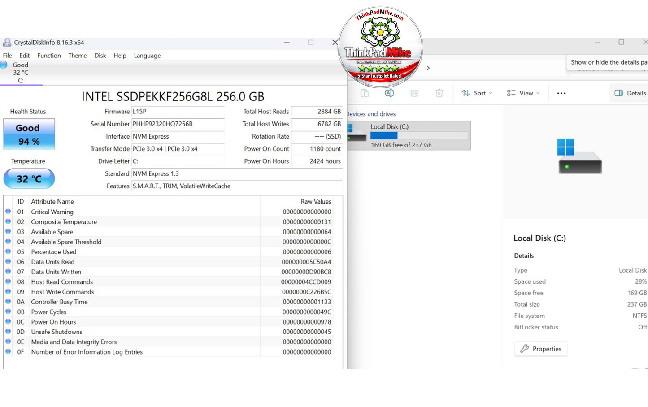Screen dimensions: 648x407
Task: Click the INTEL SSDPEKKF256G8L 256.0 GB model title
Action: coord(173,96)
